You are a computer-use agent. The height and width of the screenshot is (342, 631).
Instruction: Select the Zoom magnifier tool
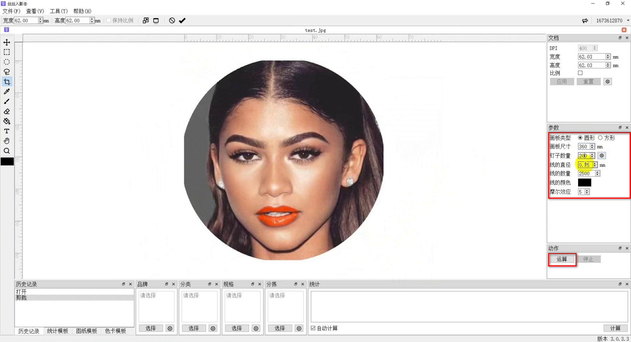pyautogui.click(x=7, y=151)
